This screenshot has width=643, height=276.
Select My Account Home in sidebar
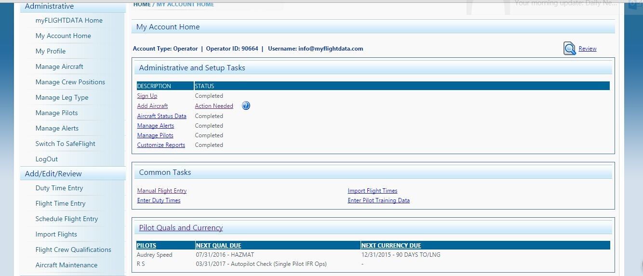pos(63,36)
